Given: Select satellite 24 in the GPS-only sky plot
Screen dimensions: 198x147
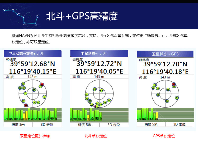Looking at the screenshot, I should [x=167, y=101].
